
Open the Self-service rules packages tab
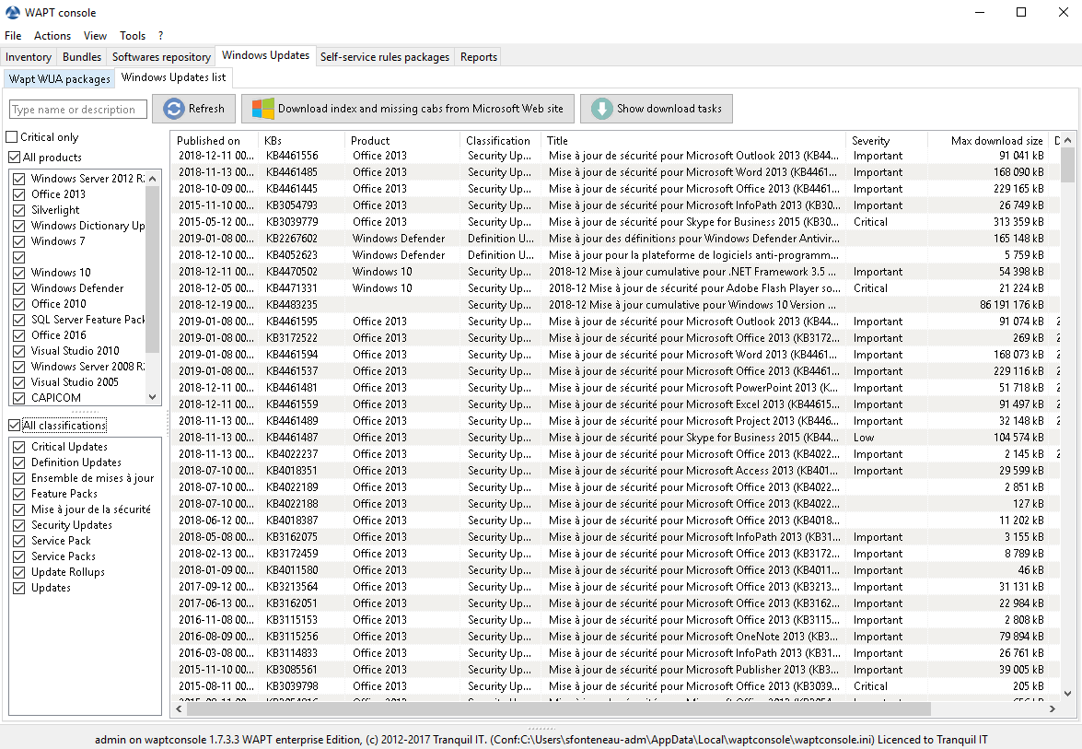click(384, 56)
